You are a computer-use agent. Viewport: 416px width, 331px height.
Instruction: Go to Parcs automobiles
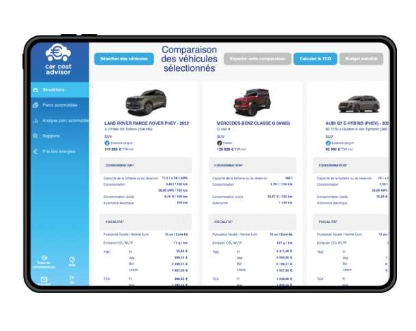[60, 105]
